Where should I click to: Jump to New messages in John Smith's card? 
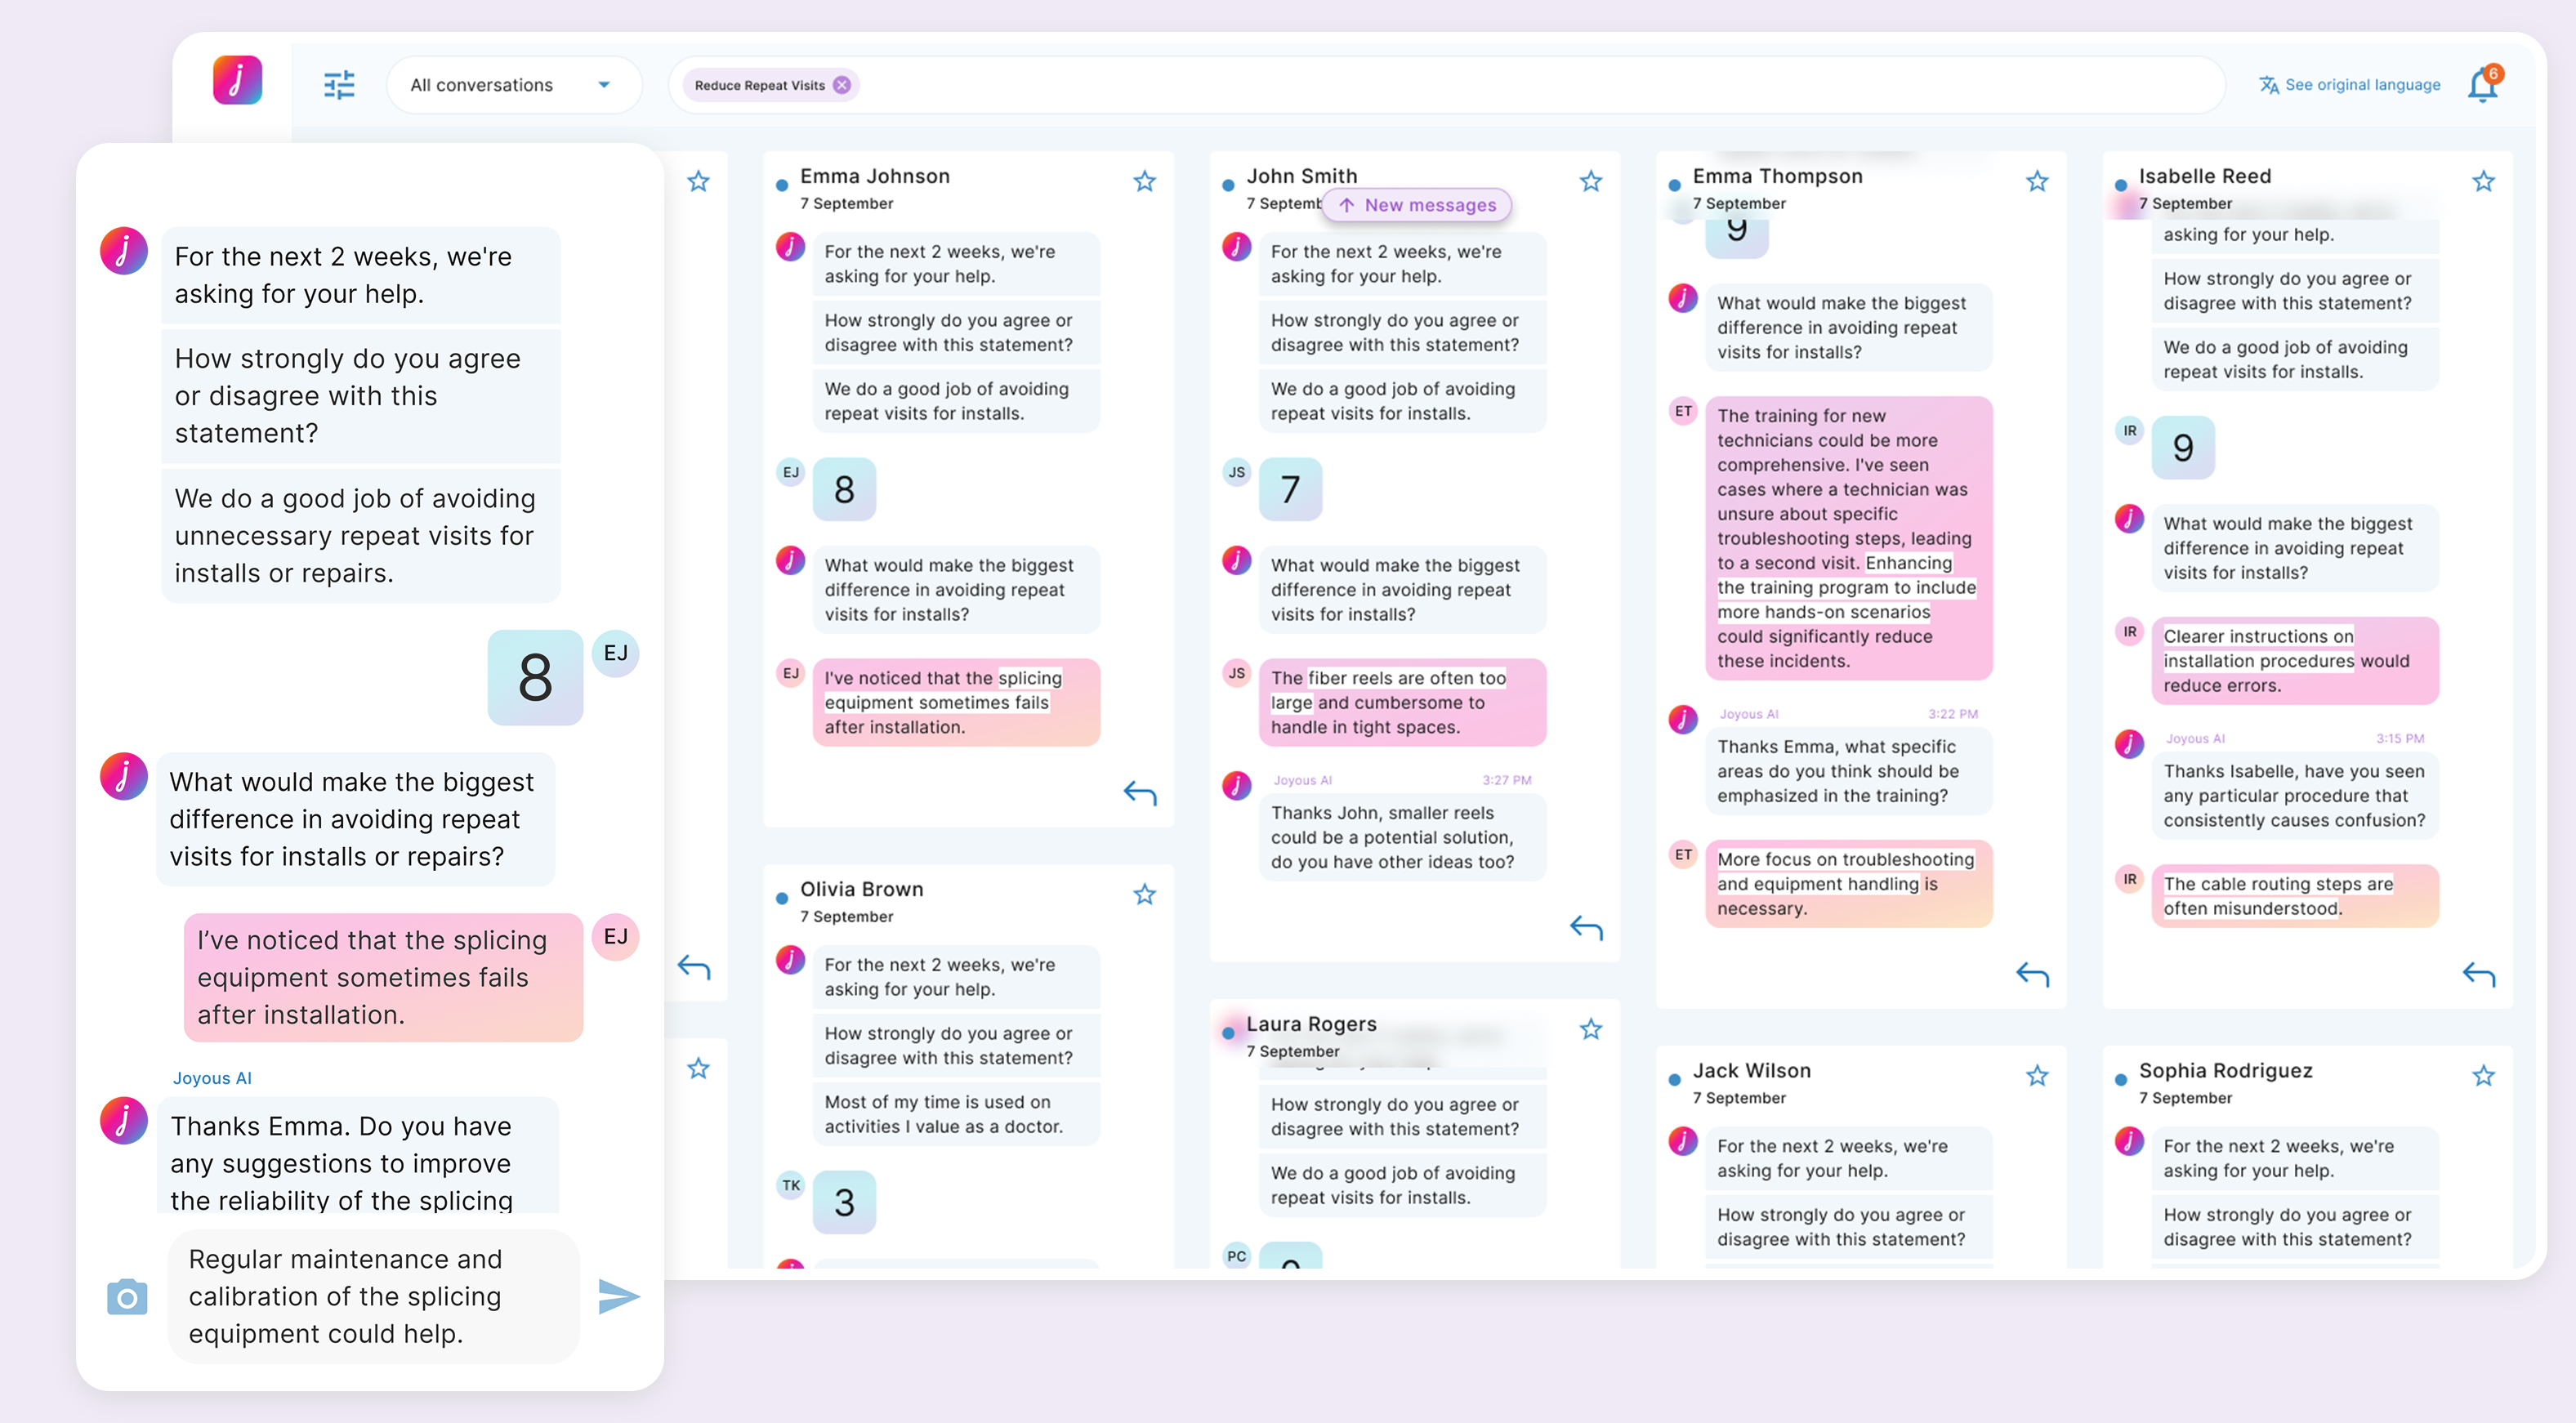pyautogui.click(x=1417, y=205)
